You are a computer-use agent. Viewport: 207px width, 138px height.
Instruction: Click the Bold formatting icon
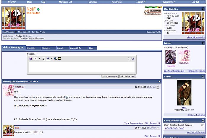click(x=35, y=59)
